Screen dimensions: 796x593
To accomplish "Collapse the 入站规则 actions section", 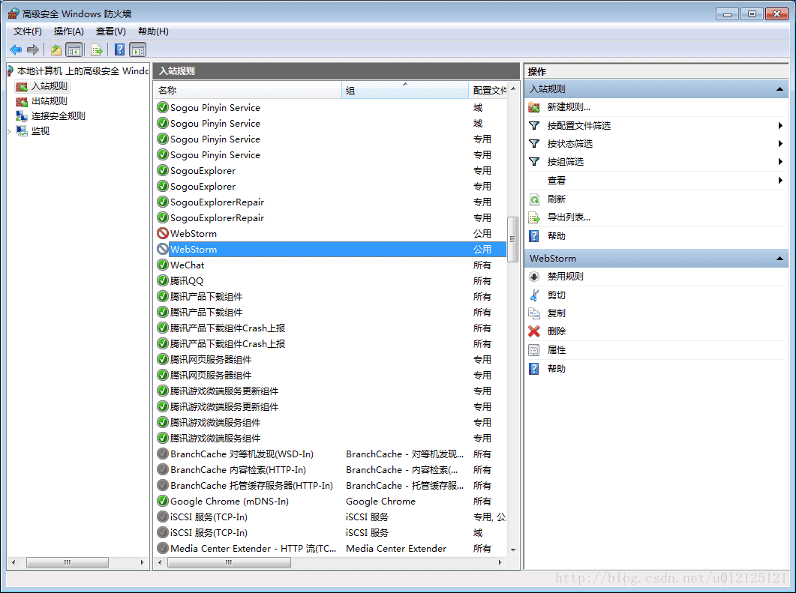I will pos(779,89).
